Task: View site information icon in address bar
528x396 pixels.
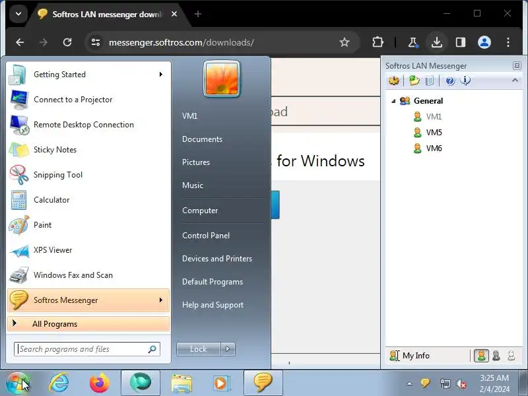Action: point(96,42)
